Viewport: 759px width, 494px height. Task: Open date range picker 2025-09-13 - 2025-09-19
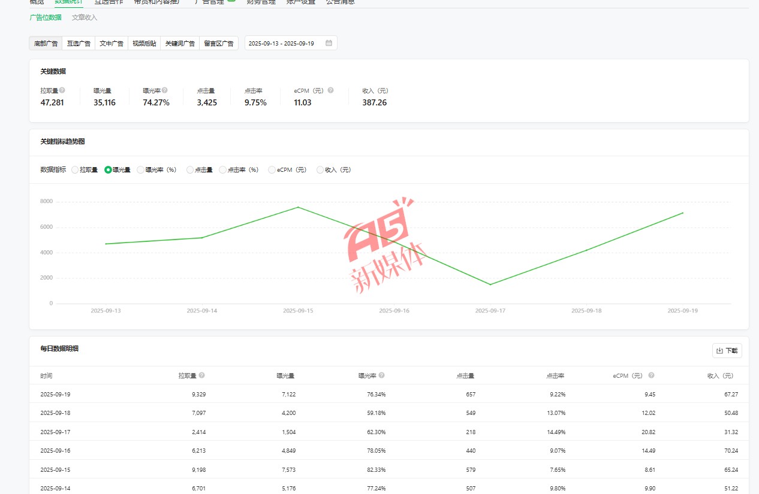pyautogui.click(x=291, y=43)
